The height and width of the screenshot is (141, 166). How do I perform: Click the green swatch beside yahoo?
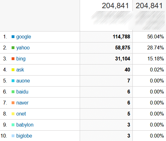pyautogui.click(x=13, y=48)
